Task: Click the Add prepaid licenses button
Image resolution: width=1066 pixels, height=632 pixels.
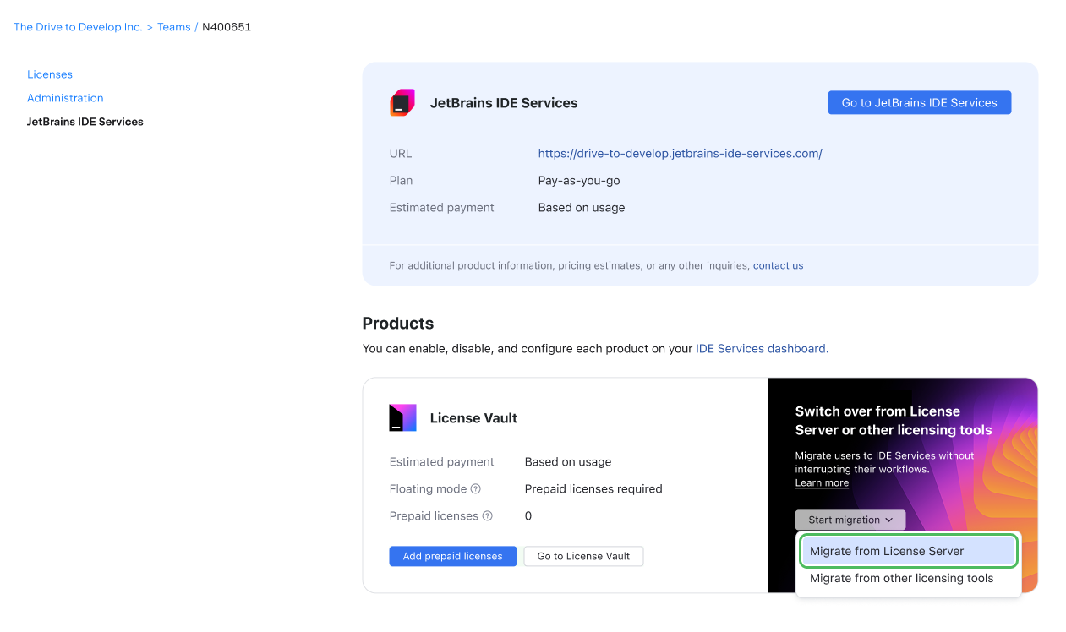Action: point(452,556)
